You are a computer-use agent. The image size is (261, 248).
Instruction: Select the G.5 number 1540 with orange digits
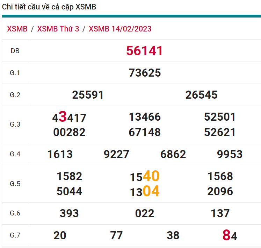145,176
